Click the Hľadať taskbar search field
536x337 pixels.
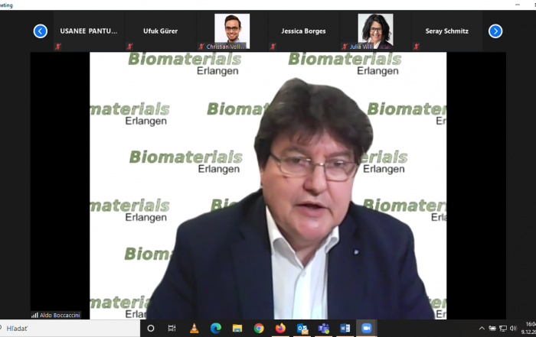pyautogui.click(x=70, y=329)
